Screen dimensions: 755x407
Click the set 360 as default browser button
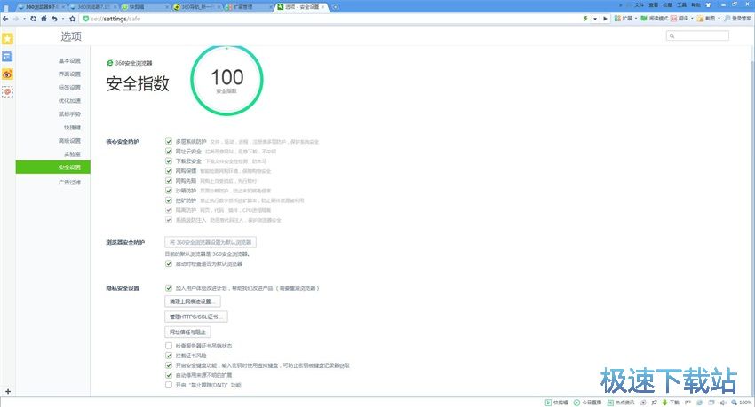coord(211,242)
